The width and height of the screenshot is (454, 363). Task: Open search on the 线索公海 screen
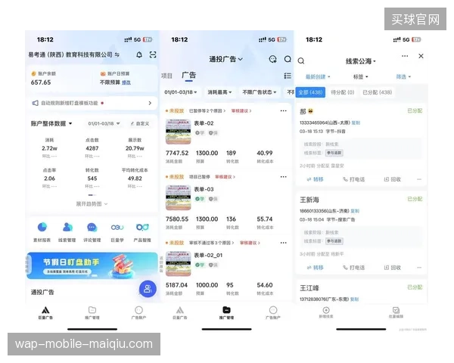(x=301, y=60)
